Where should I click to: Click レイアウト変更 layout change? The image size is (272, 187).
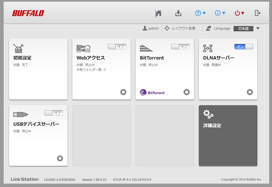click(184, 28)
